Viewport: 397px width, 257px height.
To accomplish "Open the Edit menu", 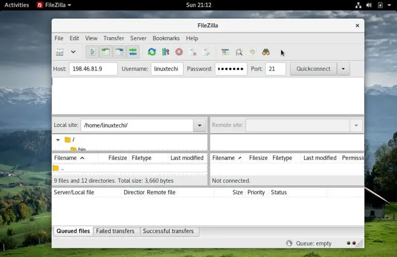I will [74, 38].
